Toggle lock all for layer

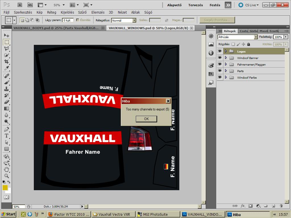pos(248,44)
